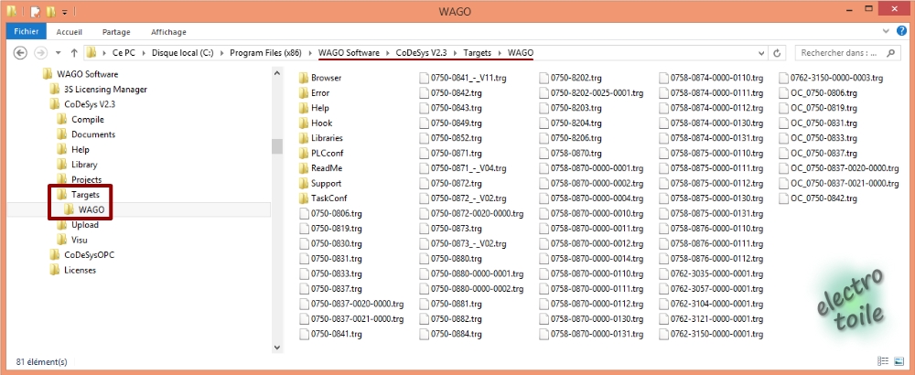Switch to the Accueil ribbon tab
Image resolution: width=915 pixels, height=375 pixels.
click(70, 32)
